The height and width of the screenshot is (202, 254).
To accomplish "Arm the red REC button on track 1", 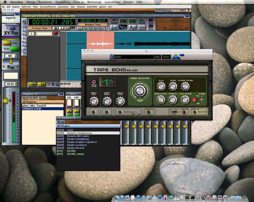I will click(55, 34).
